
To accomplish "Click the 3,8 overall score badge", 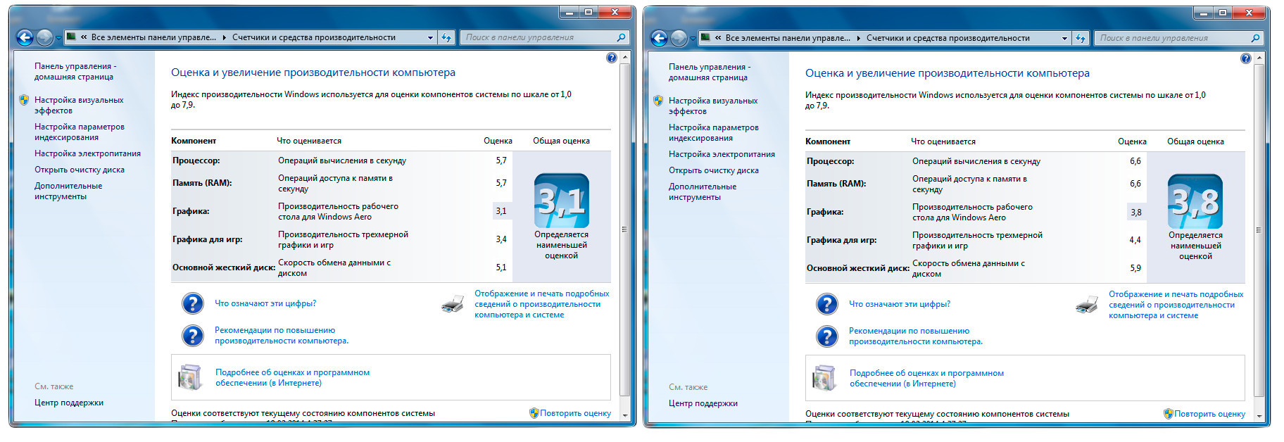I will 1195,202.
